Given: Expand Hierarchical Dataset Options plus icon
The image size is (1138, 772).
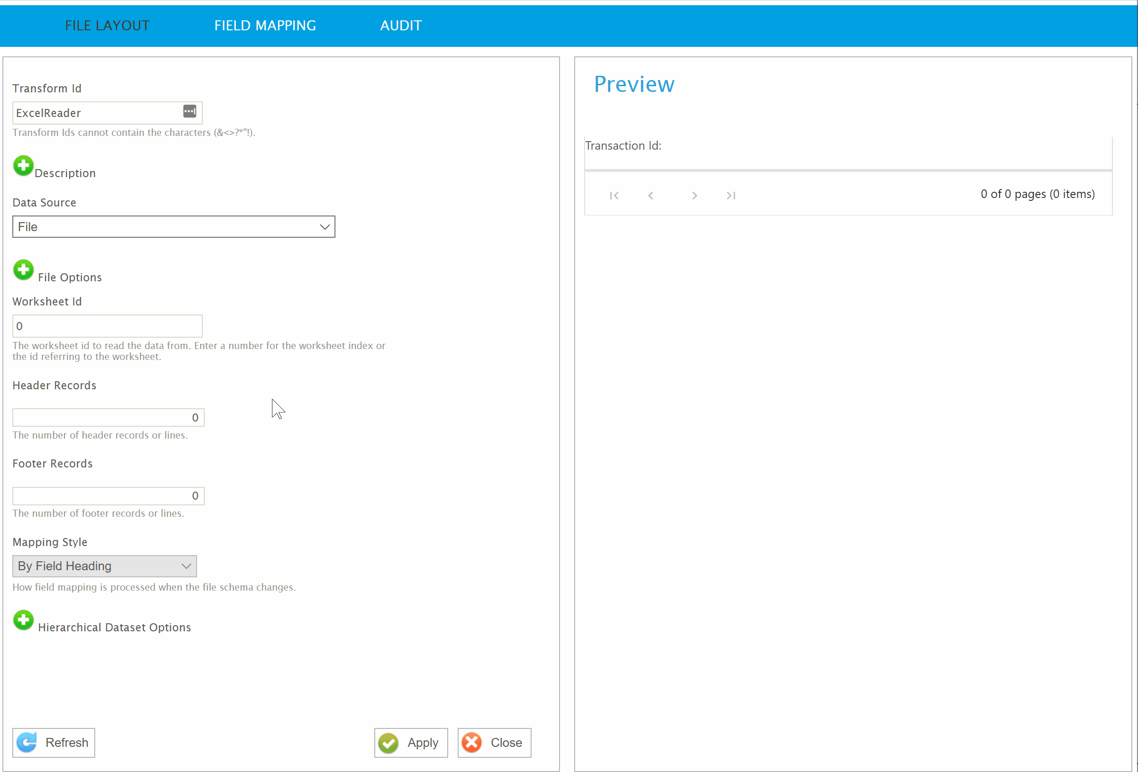Looking at the screenshot, I should (23, 620).
